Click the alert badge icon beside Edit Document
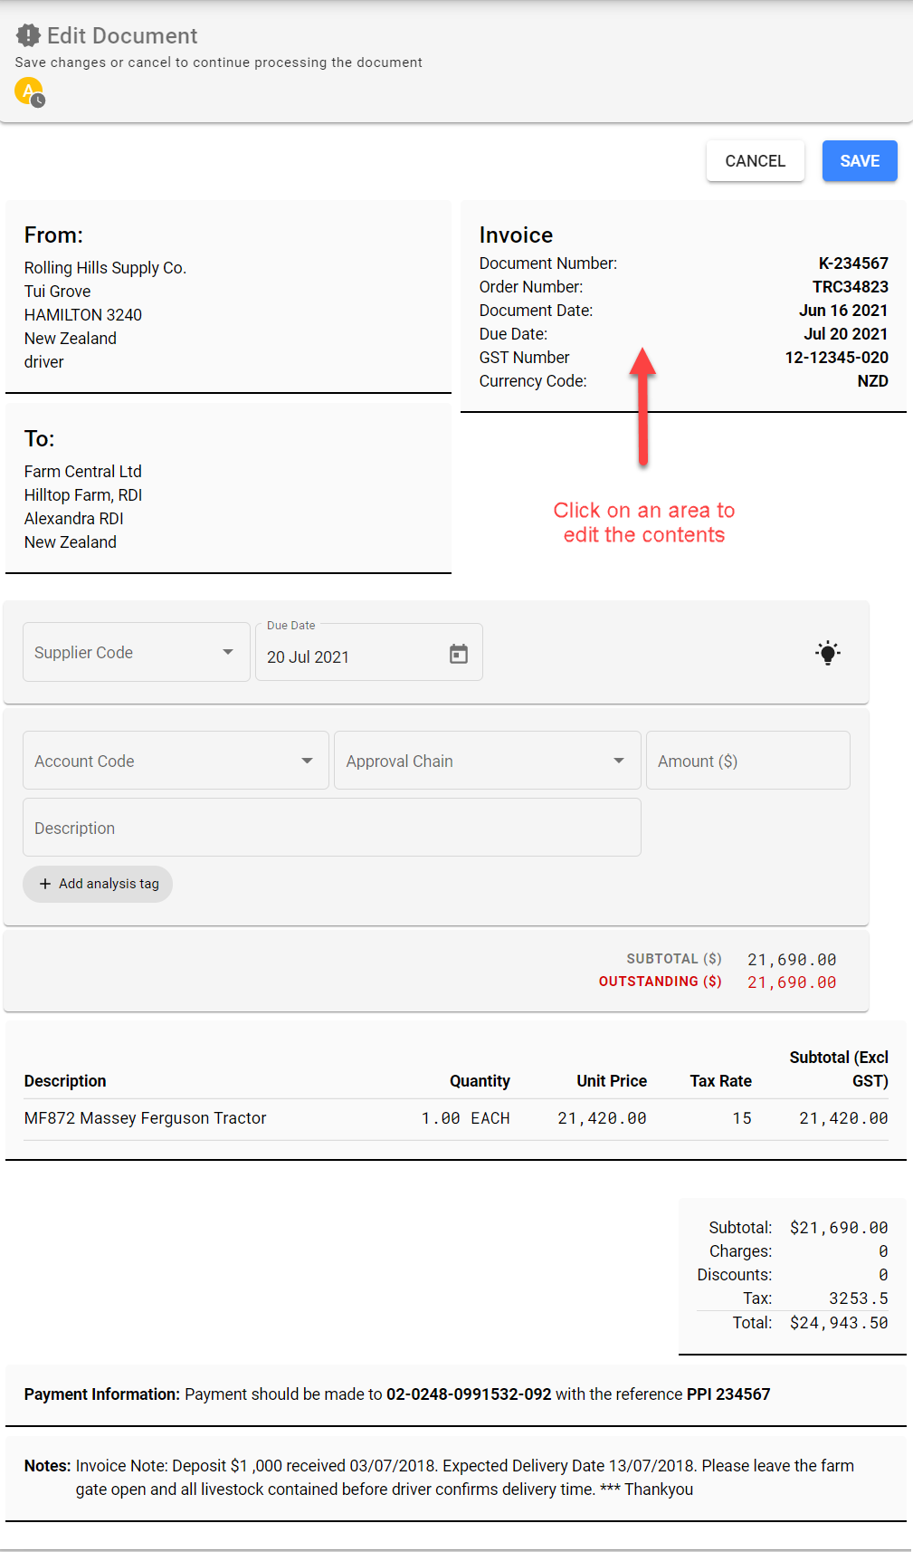This screenshot has width=913, height=1552. (x=28, y=35)
